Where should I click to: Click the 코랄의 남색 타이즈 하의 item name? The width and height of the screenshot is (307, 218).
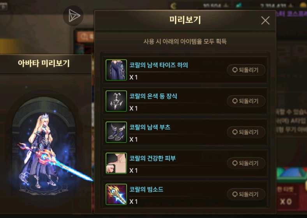[x=159, y=65]
